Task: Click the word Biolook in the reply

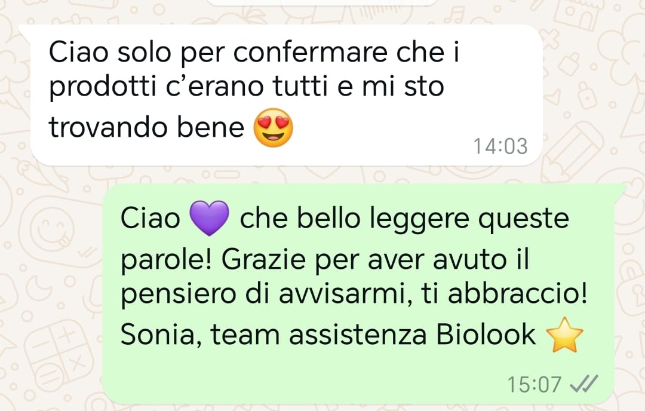Action: pyautogui.click(x=486, y=334)
